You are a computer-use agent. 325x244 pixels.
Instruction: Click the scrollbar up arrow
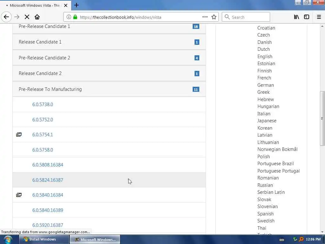pos(322,26)
